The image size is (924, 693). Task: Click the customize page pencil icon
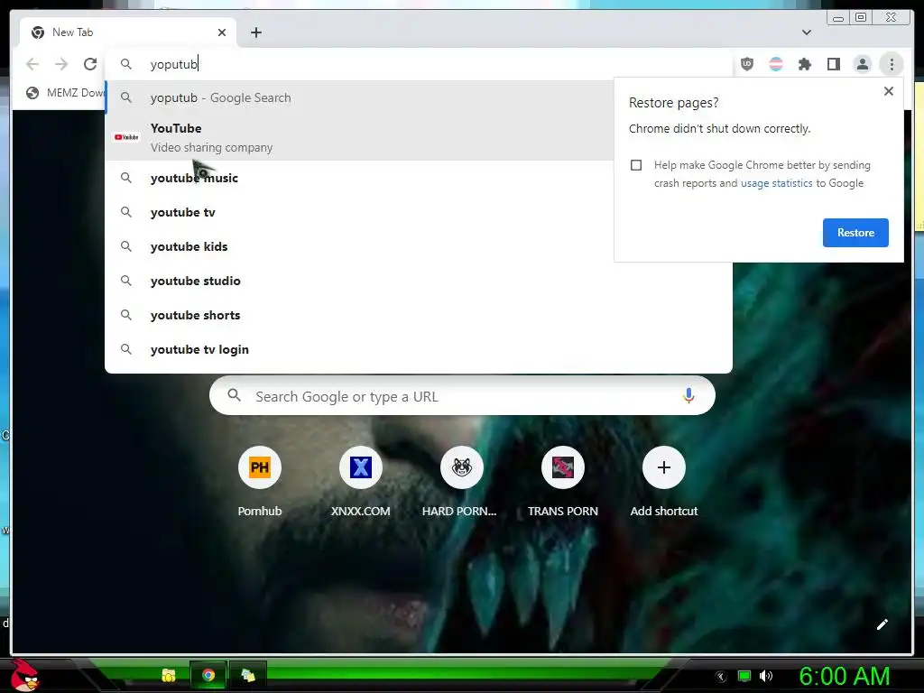tap(882, 624)
